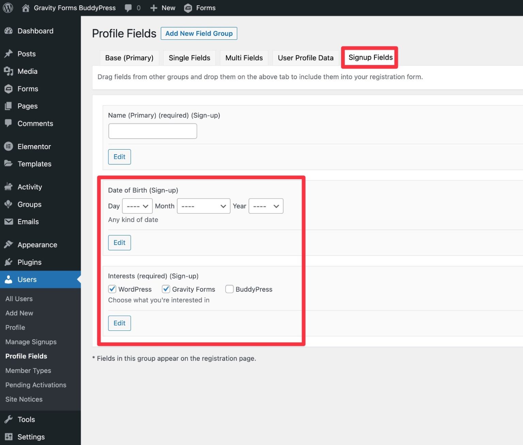Switch to the User Profile Data tab
The width and height of the screenshot is (523, 445).
[x=305, y=58]
